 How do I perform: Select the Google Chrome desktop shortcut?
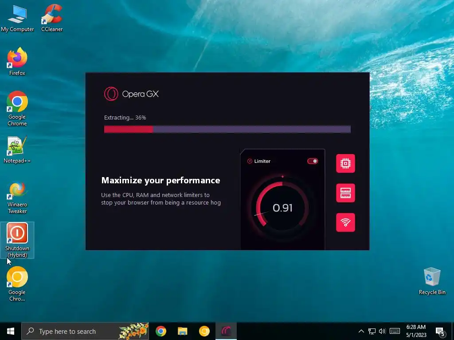coord(17,109)
